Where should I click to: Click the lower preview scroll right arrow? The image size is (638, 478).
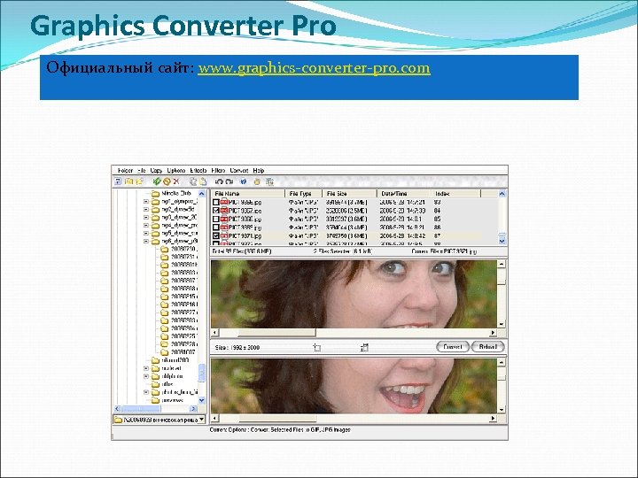click(x=494, y=418)
